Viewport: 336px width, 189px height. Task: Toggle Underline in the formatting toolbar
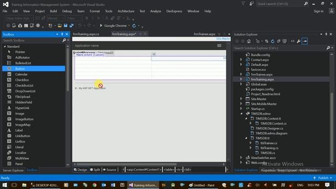point(99,18)
